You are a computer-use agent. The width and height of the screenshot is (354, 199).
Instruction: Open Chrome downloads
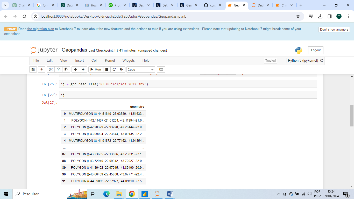(320, 16)
